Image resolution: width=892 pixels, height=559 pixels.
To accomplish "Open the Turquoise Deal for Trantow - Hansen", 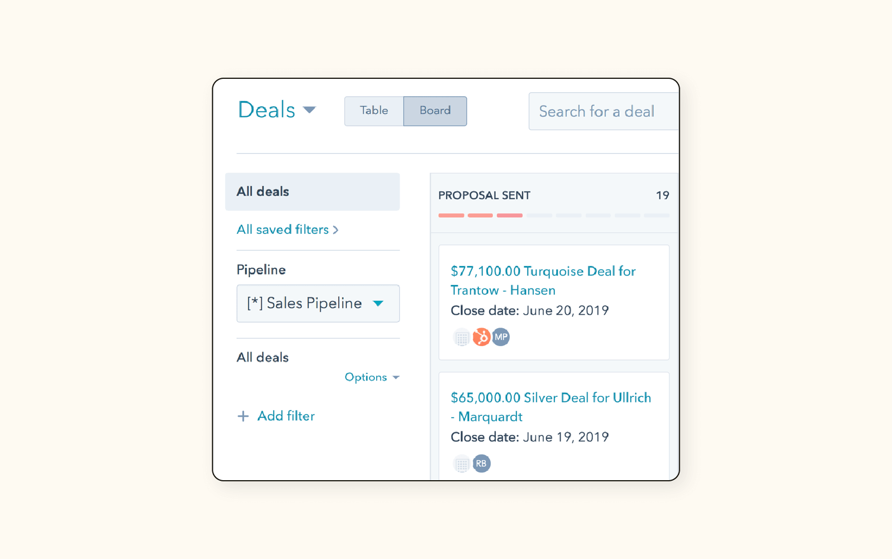I will (543, 280).
